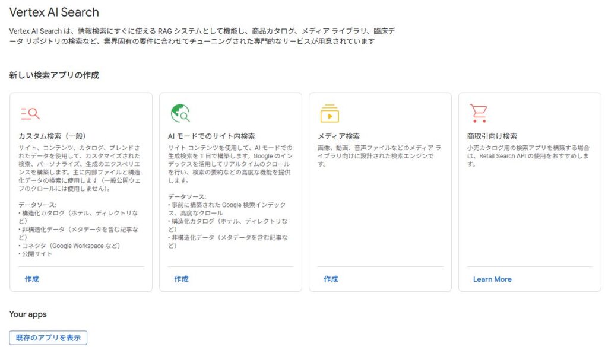608x347 pixels.
Task: Click the Retail Search API description text
Action: click(x=528, y=155)
